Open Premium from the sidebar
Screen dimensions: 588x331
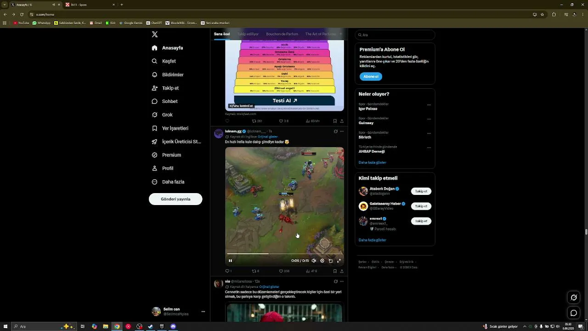tap(166, 155)
